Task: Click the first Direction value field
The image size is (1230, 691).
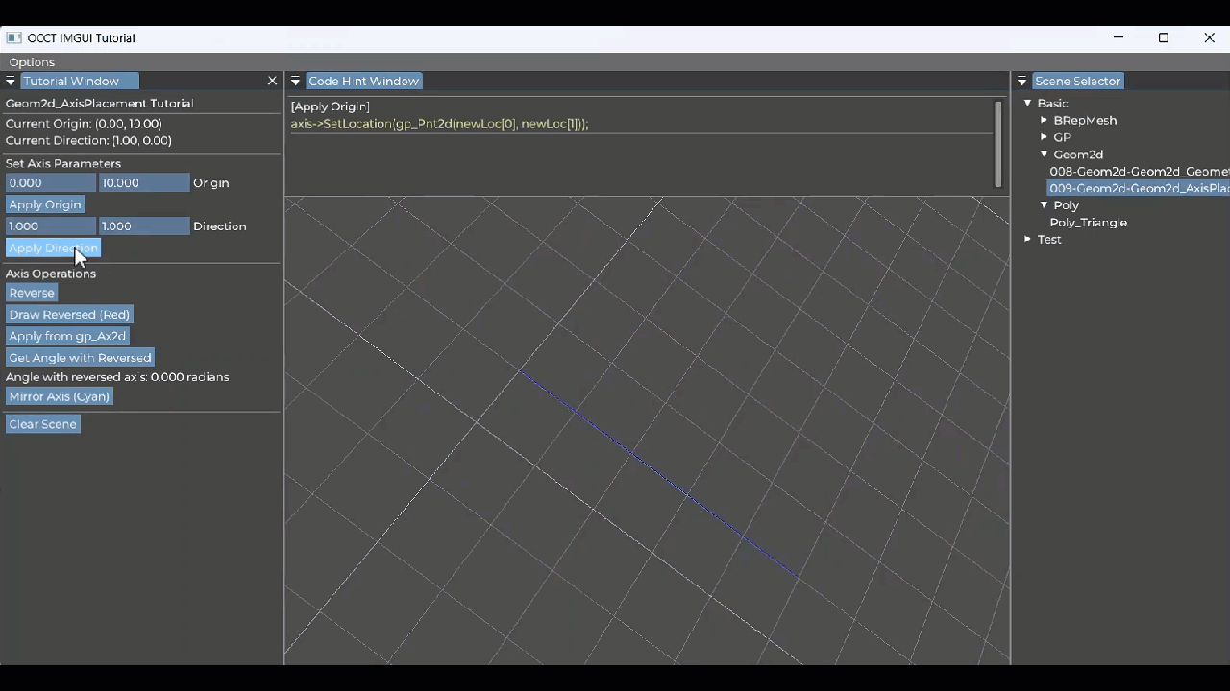Action: click(51, 226)
